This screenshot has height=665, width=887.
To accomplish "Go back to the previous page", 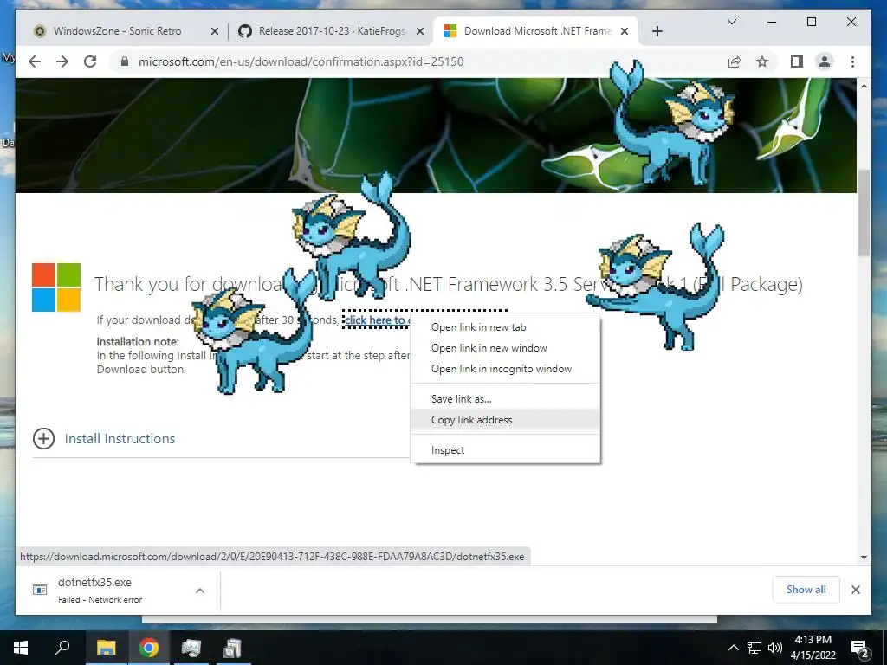I will click(35, 61).
